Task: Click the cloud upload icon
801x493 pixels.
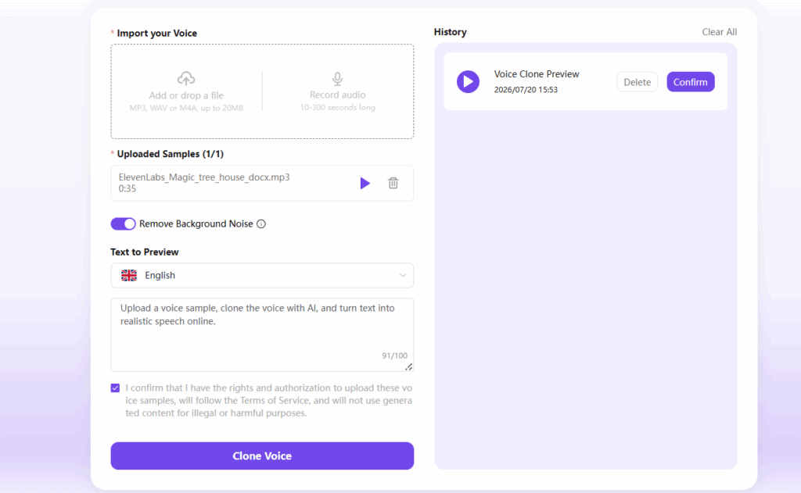Action: 186,78
